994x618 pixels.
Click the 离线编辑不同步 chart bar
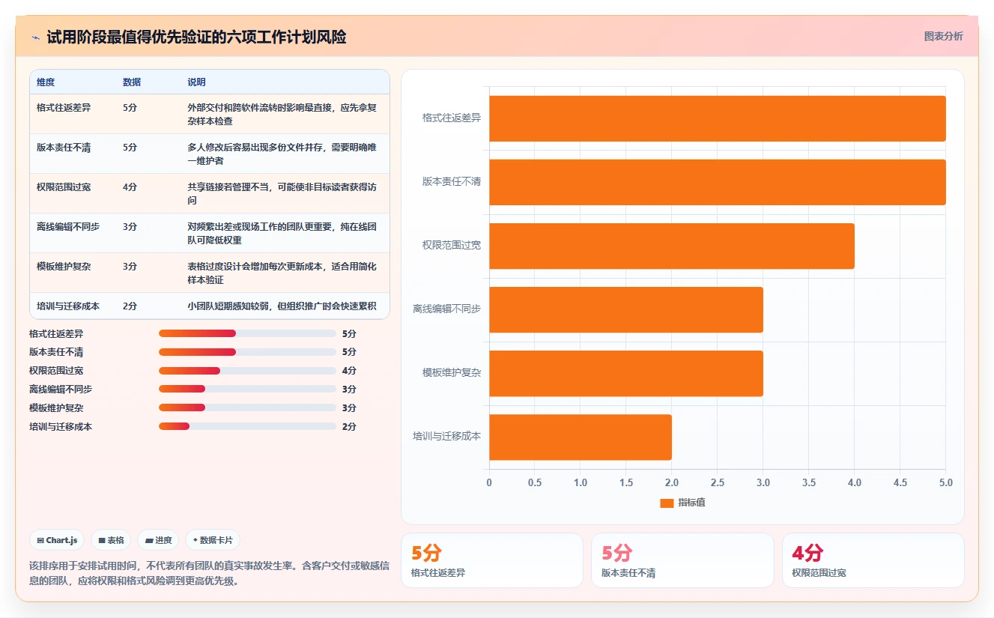[x=626, y=309]
